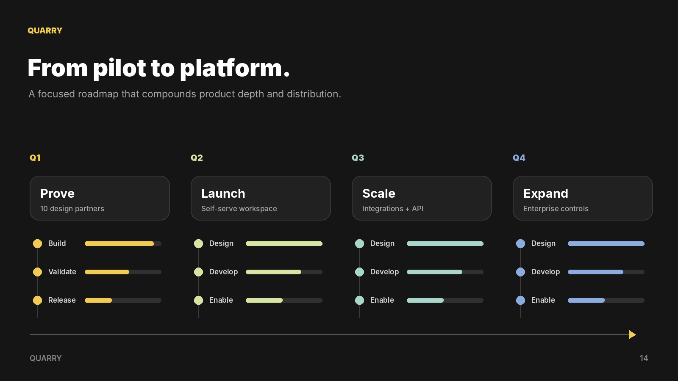Click the Q4 quarter label
Screen dimensions: 678x381
coord(519,158)
